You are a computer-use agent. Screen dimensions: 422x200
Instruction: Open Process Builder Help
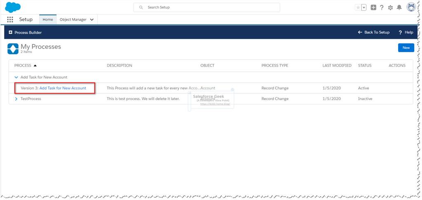[x=406, y=32]
